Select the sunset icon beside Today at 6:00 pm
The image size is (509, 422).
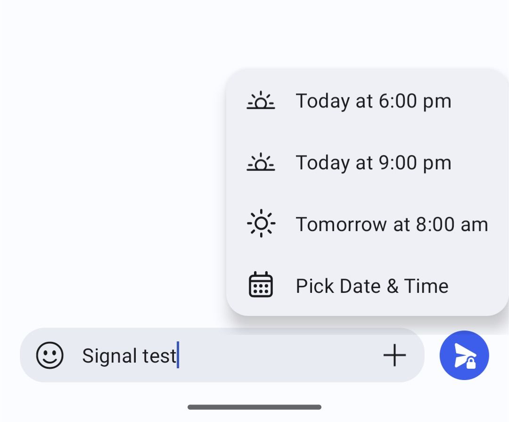(261, 100)
